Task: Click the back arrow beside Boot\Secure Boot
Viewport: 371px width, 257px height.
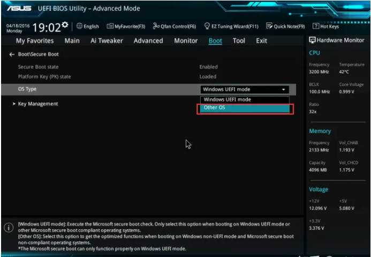Action: tap(12, 54)
